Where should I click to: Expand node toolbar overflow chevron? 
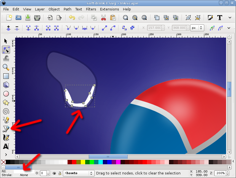229,28
